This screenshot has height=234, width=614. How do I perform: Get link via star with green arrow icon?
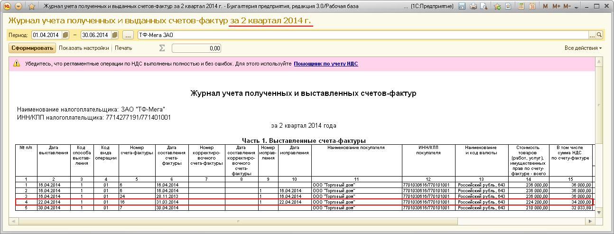(x=497, y=7)
